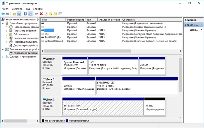
Task: Open the Действие menu
Action: point(17,9)
